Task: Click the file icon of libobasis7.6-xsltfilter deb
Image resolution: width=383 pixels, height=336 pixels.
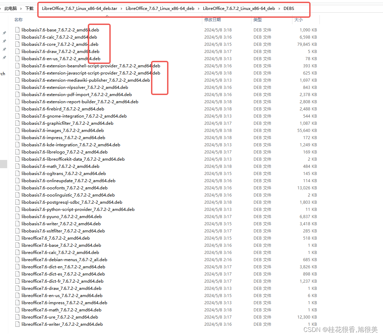Action: (x=17, y=231)
